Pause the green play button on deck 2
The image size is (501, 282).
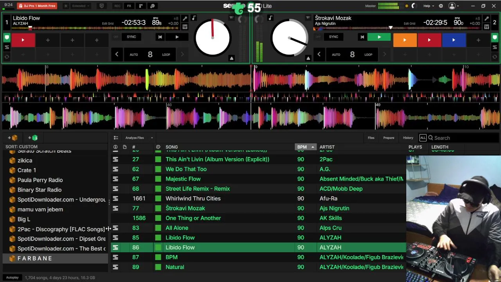pyautogui.click(x=379, y=37)
